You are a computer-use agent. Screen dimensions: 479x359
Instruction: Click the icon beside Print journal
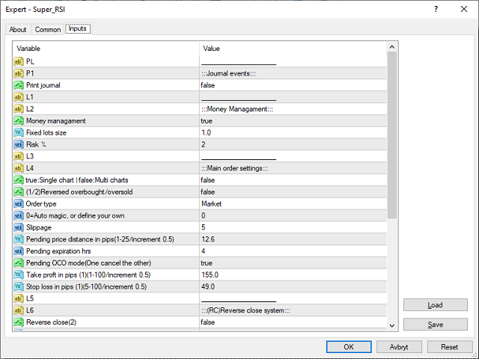[19, 85]
